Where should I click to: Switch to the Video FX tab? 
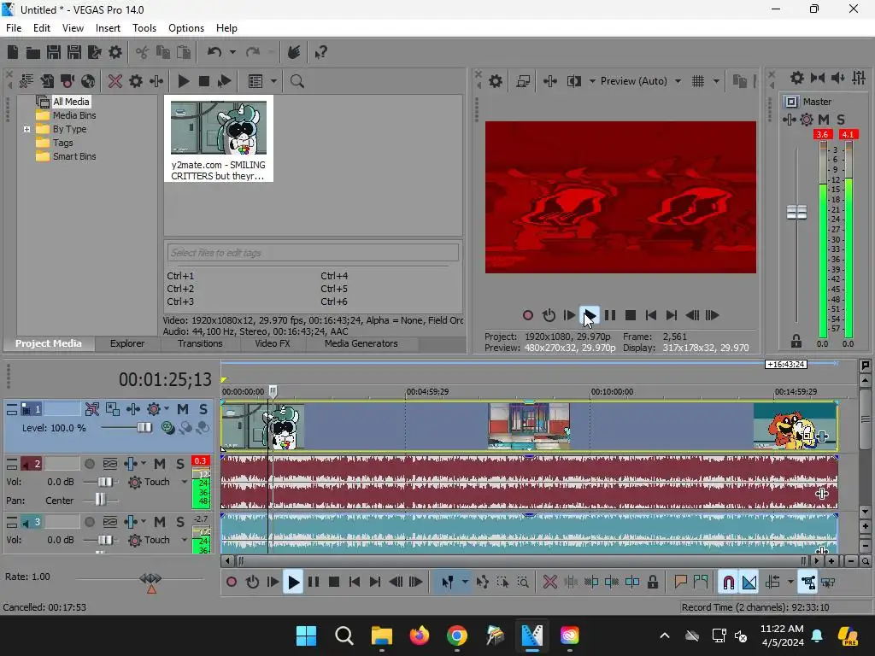tap(273, 343)
